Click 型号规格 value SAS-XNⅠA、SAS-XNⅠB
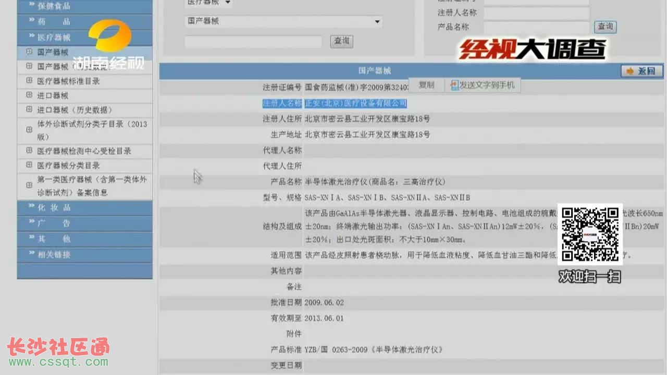Screen dimensions: 667x375 pos(387,197)
